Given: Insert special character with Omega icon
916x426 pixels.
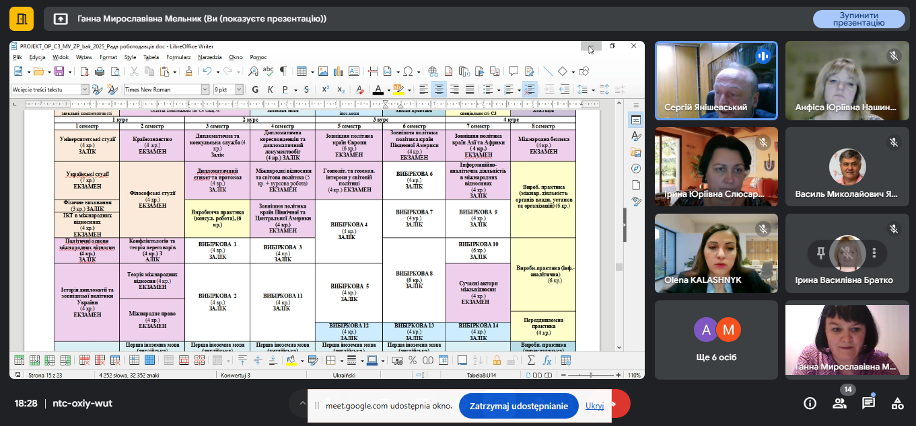Looking at the screenshot, I should [407, 71].
